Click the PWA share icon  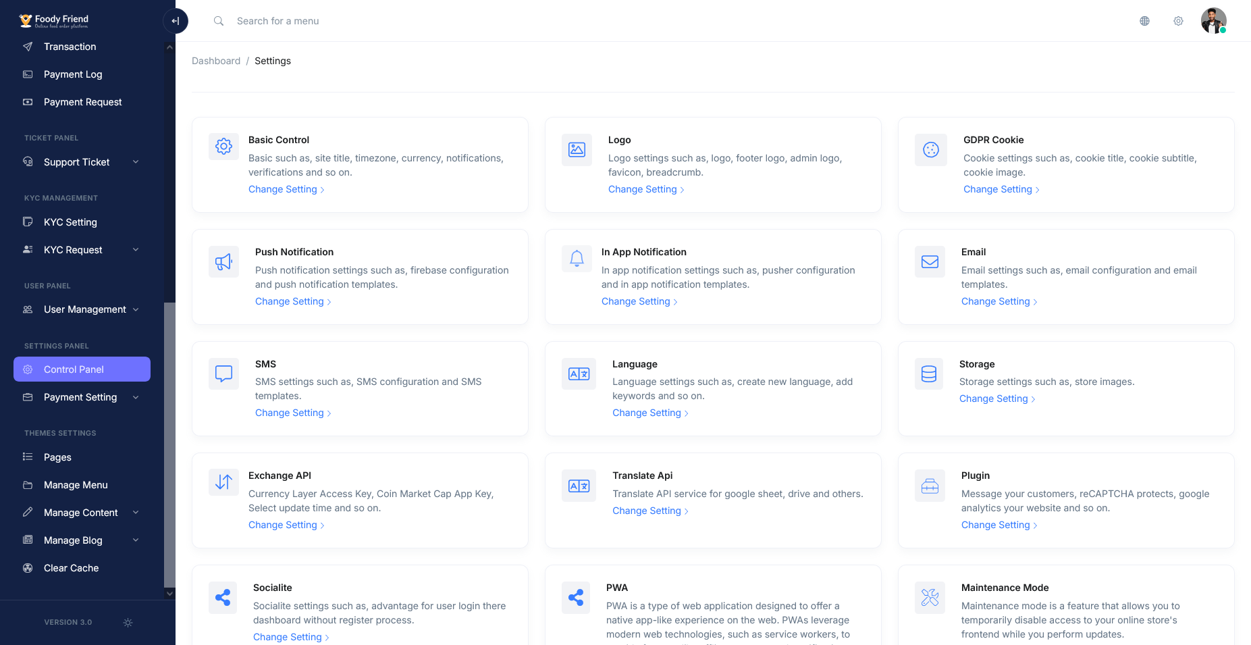(576, 598)
